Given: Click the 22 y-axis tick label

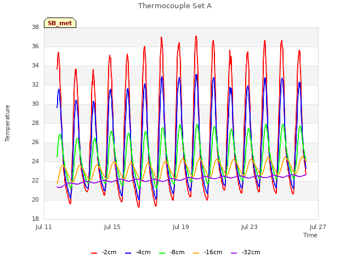Looking at the screenshot, I should [x=35, y=180].
